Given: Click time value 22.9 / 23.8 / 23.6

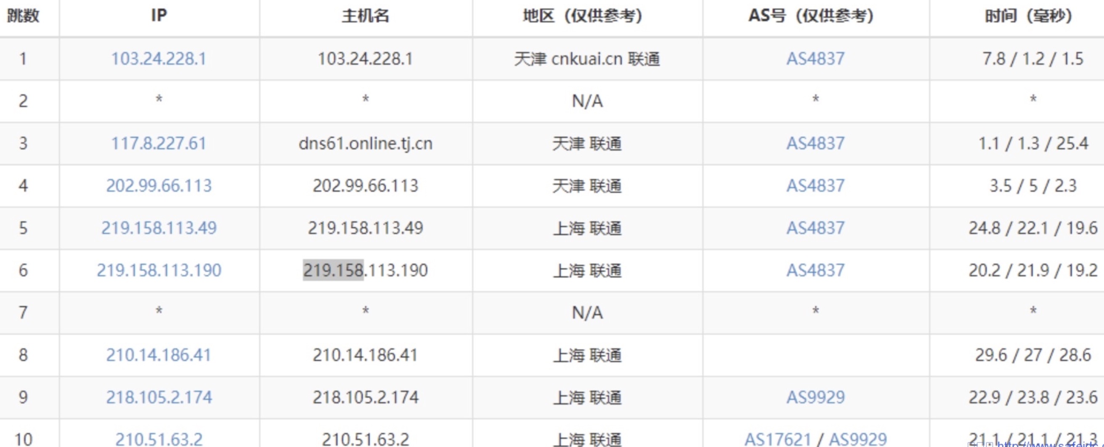Looking at the screenshot, I should pyautogui.click(x=1033, y=397).
